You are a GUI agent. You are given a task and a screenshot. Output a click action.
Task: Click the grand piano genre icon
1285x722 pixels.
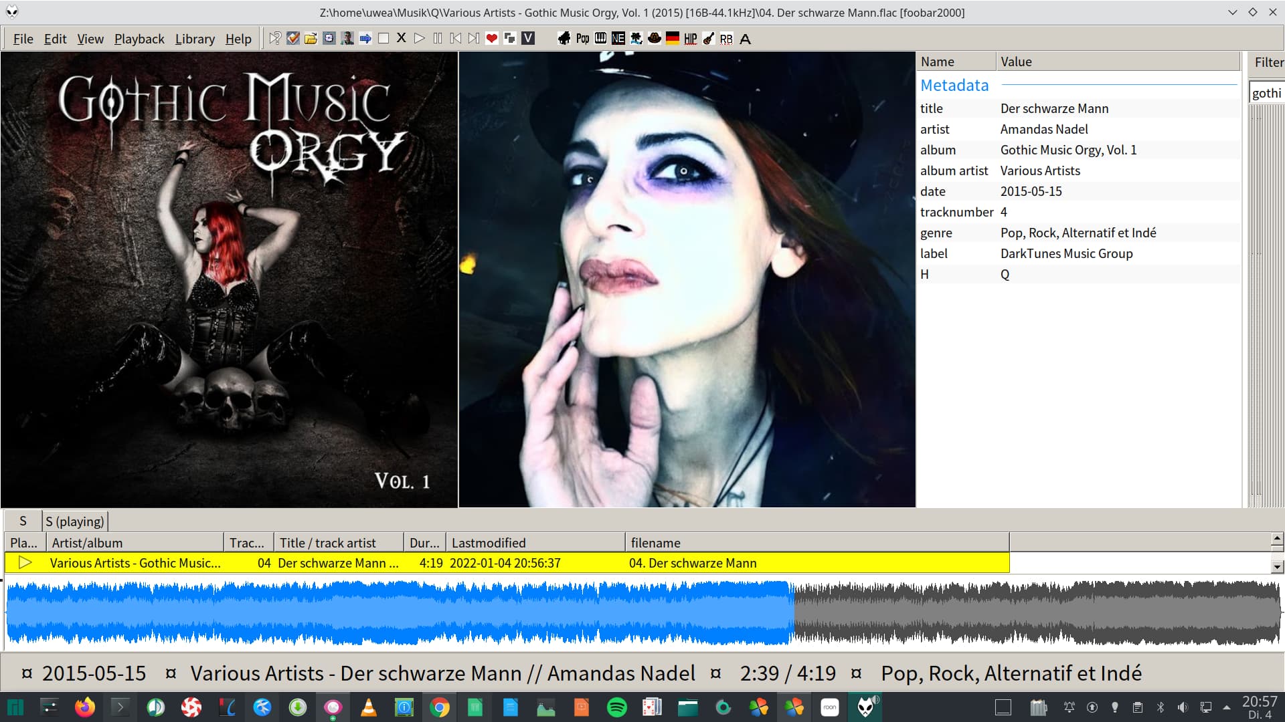tap(564, 38)
